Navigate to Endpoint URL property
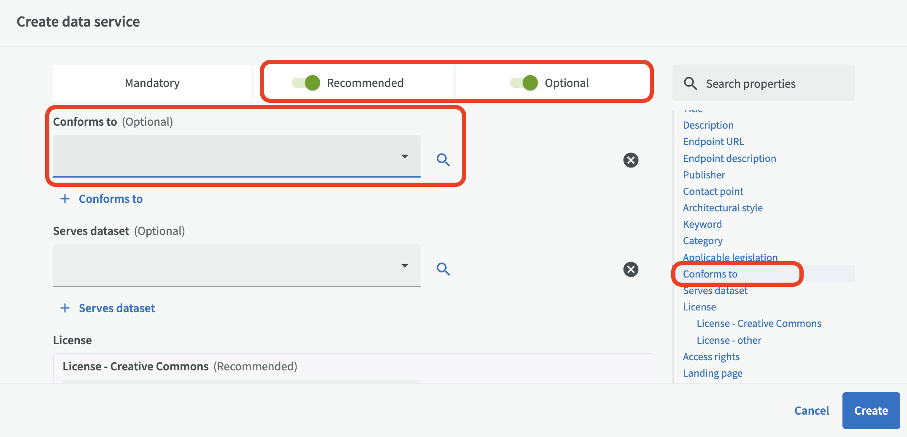Viewport: 907px width, 437px height. pyautogui.click(x=713, y=142)
